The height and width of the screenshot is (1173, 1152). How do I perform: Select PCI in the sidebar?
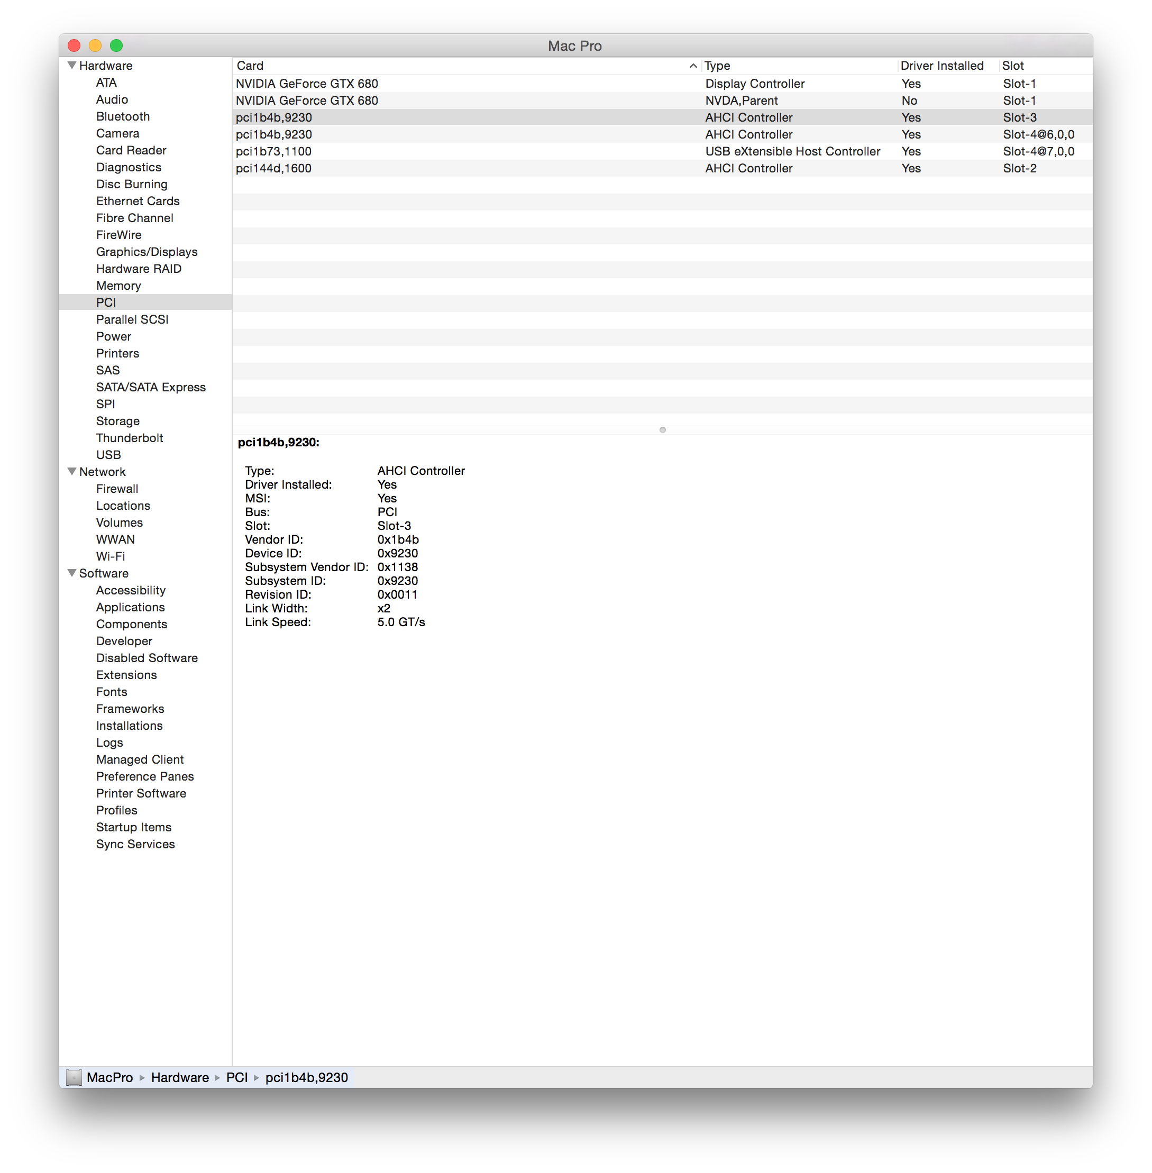tap(106, 303)
